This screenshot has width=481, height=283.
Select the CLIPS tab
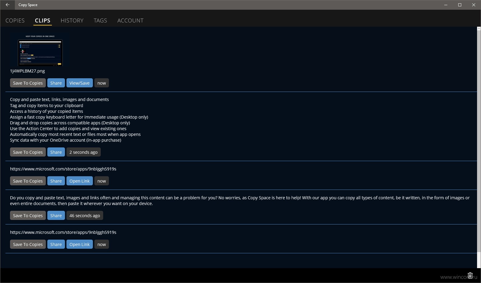point(42,21)
